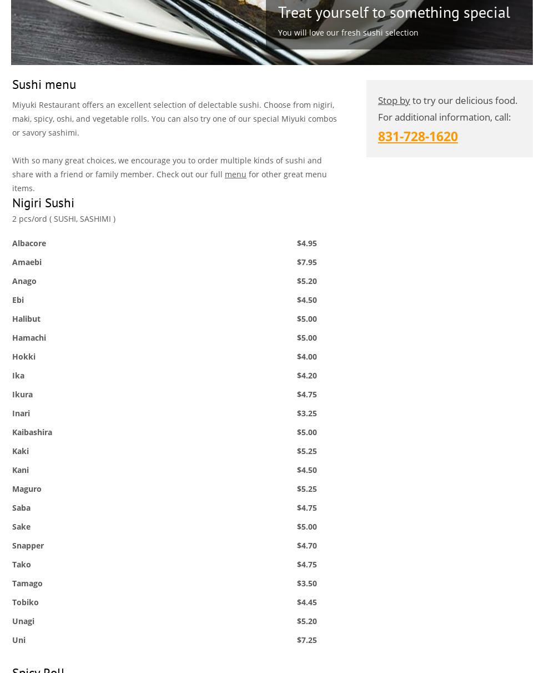The width and height of the screenshot is (544, 673).
Task: Click the Snapper nigiri entry
Action: tap(28, 546)
